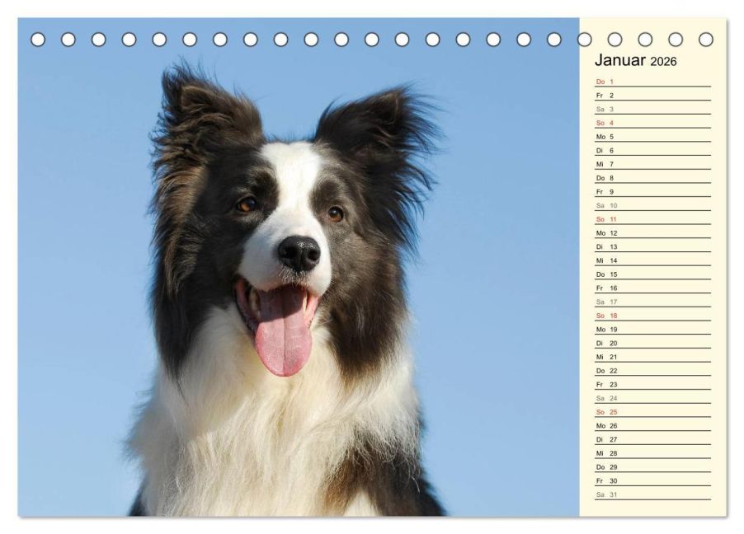744x534 pixels.
Task: Select the Mi 14 entry line
Action: click(652, 260)
